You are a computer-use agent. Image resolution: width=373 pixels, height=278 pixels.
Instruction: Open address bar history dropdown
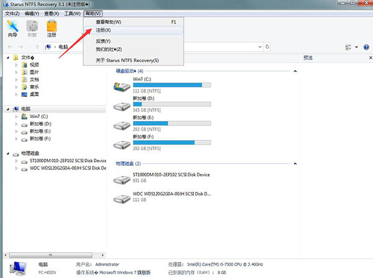[x=260, y=47]
